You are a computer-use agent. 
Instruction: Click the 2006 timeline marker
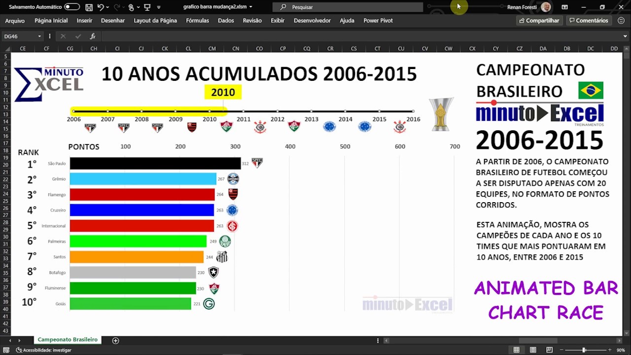click(x=74, y=111)
